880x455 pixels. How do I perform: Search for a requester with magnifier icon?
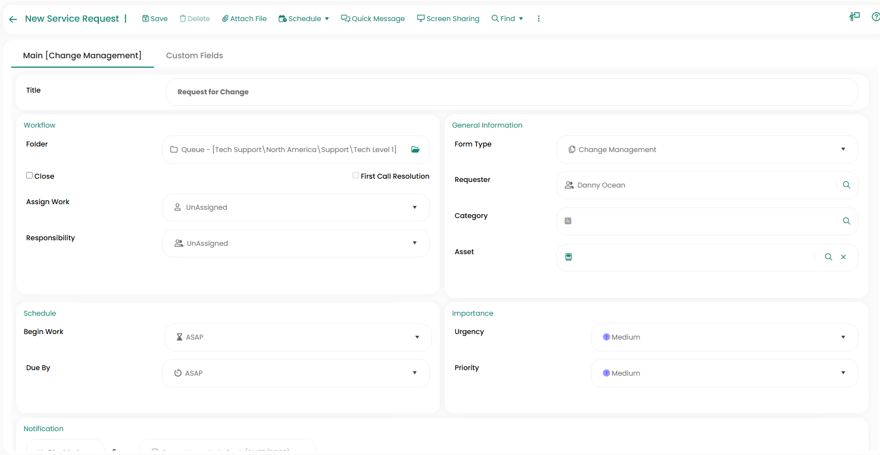[x=847, y=185]
